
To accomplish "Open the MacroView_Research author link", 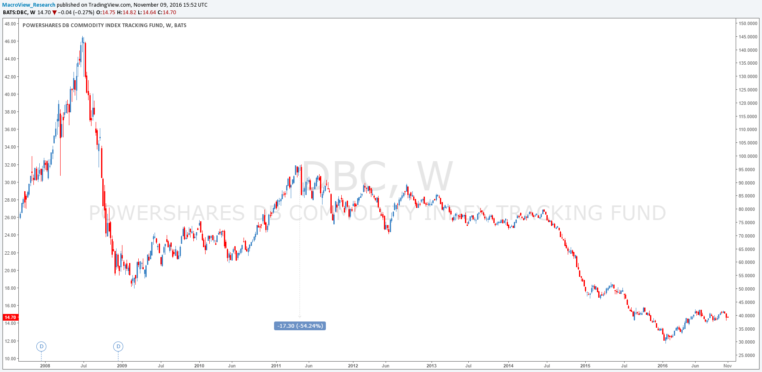I will (x=29, y=5).
